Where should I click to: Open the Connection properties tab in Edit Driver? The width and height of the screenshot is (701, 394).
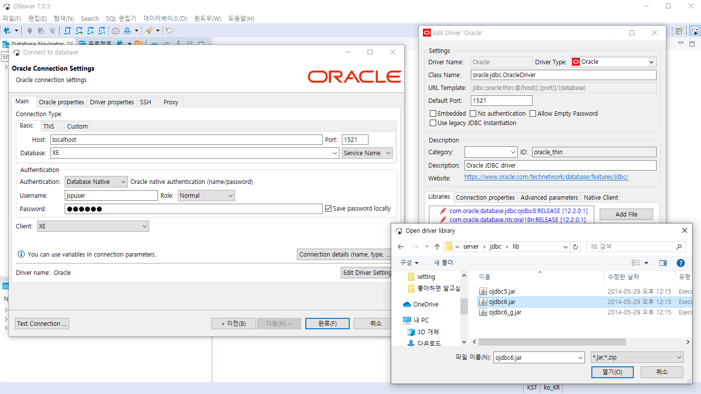pyautogui.click(x=485, y=198)
